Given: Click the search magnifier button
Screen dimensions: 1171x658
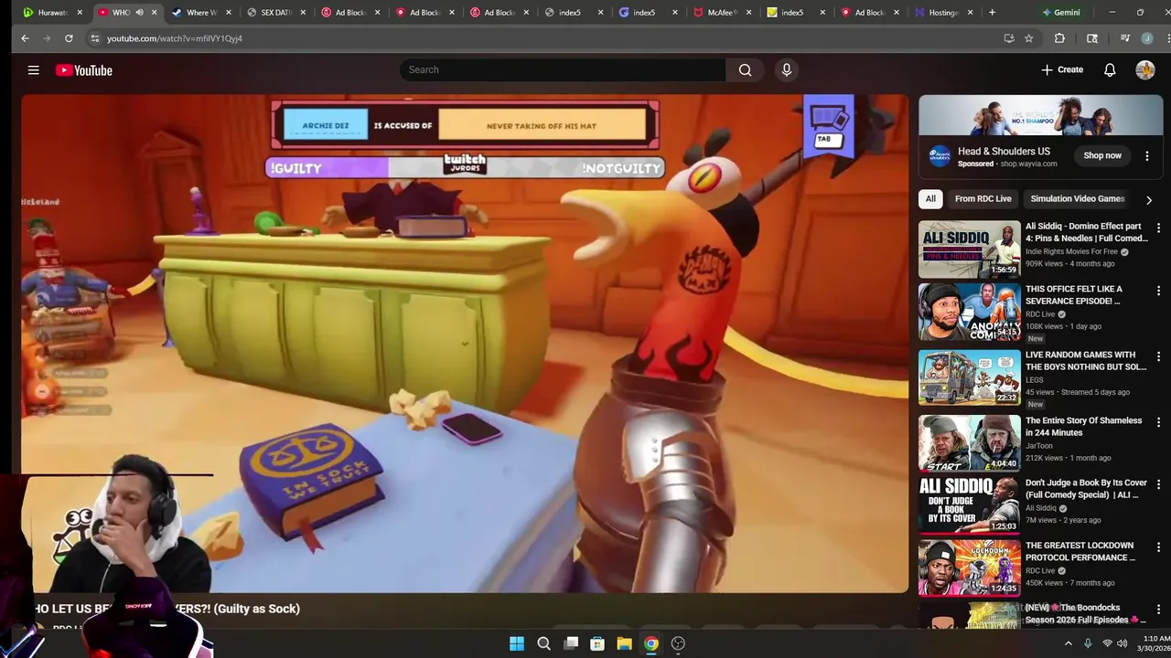Looking at the screenshot, I should click(745, 69).
